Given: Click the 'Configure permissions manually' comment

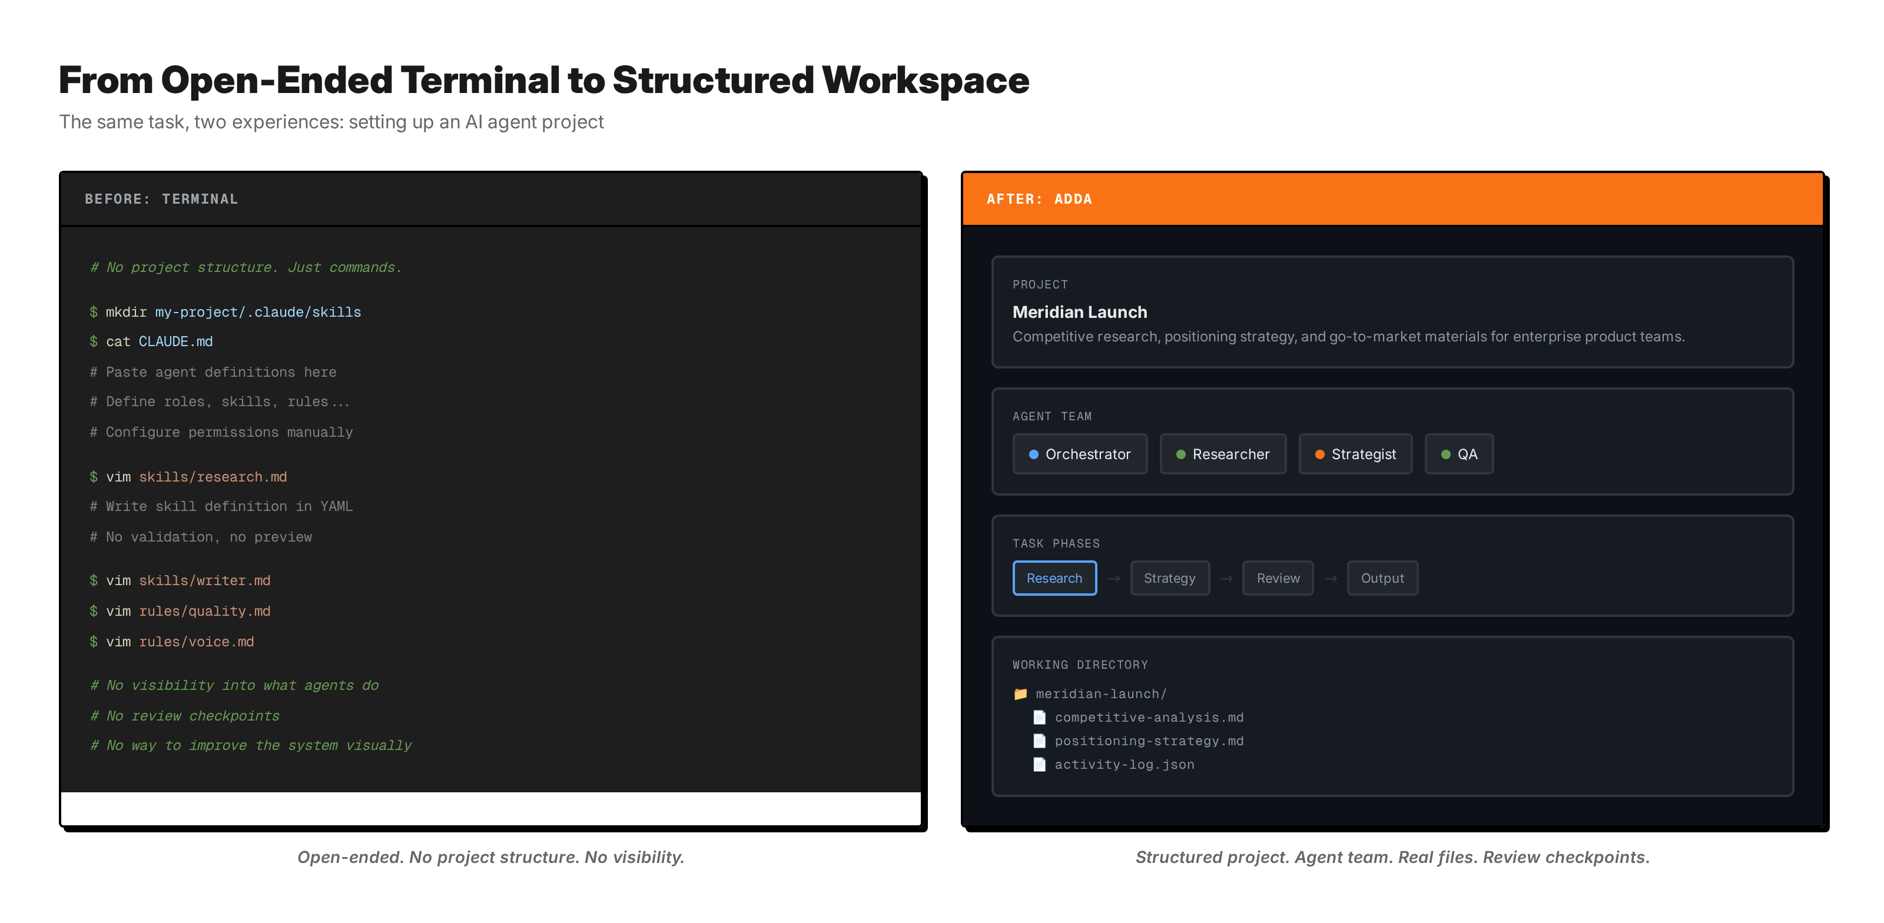Looking at the screenshot, I should point(221,431).
